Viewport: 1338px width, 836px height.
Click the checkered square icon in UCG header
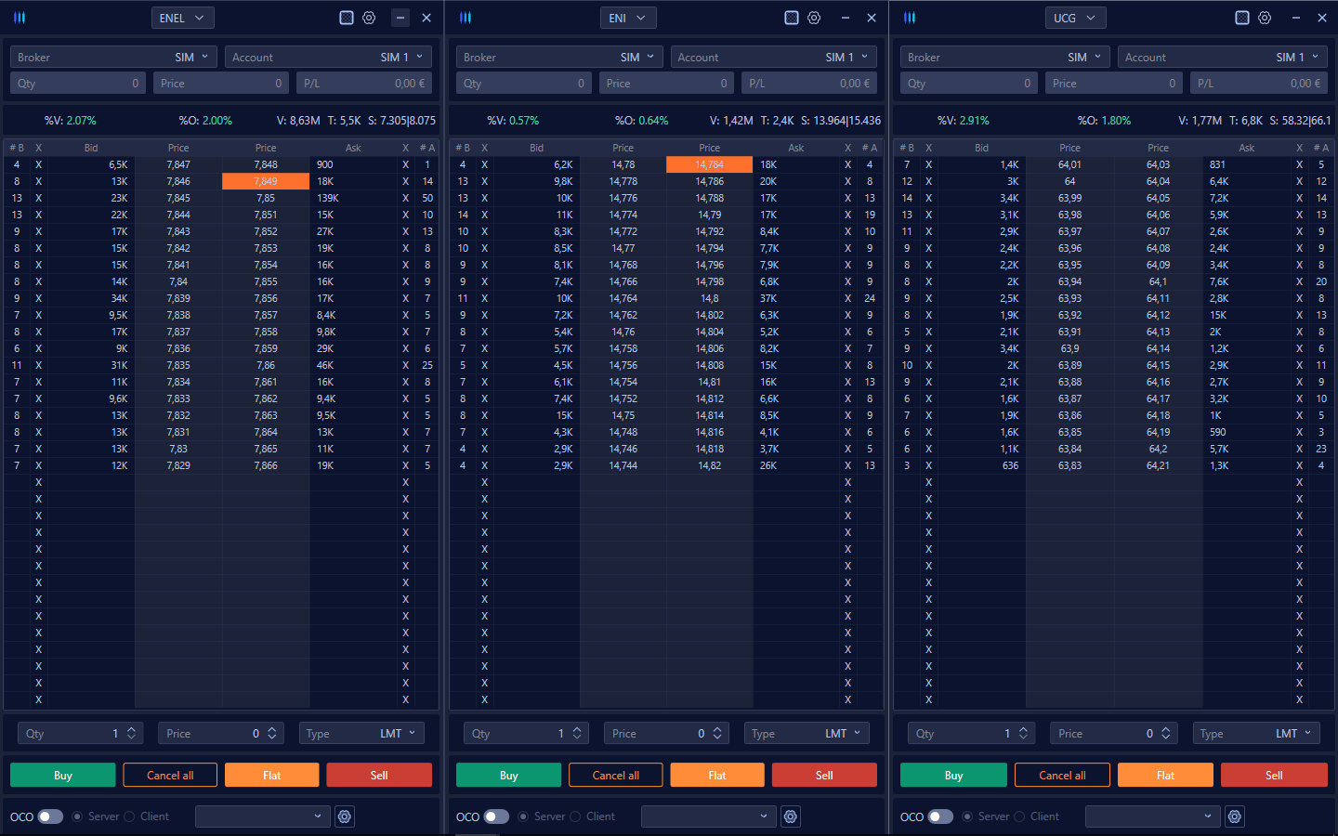coord(1242,18)
